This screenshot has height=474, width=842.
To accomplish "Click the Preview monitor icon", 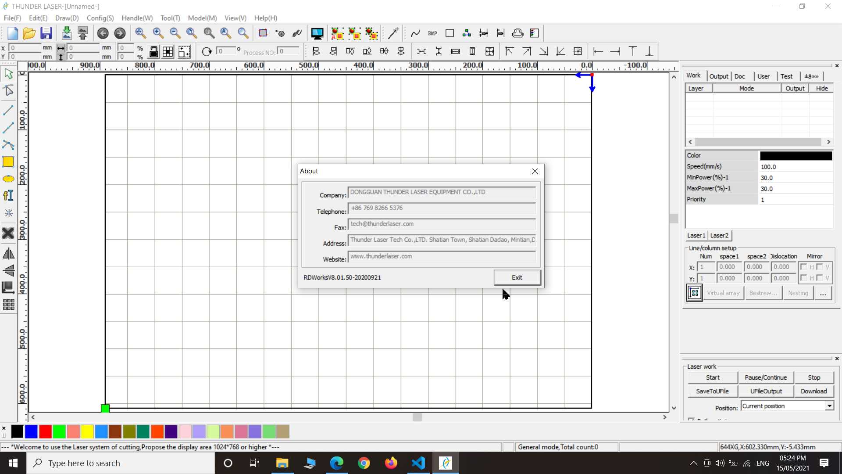I will pos(317,33).
